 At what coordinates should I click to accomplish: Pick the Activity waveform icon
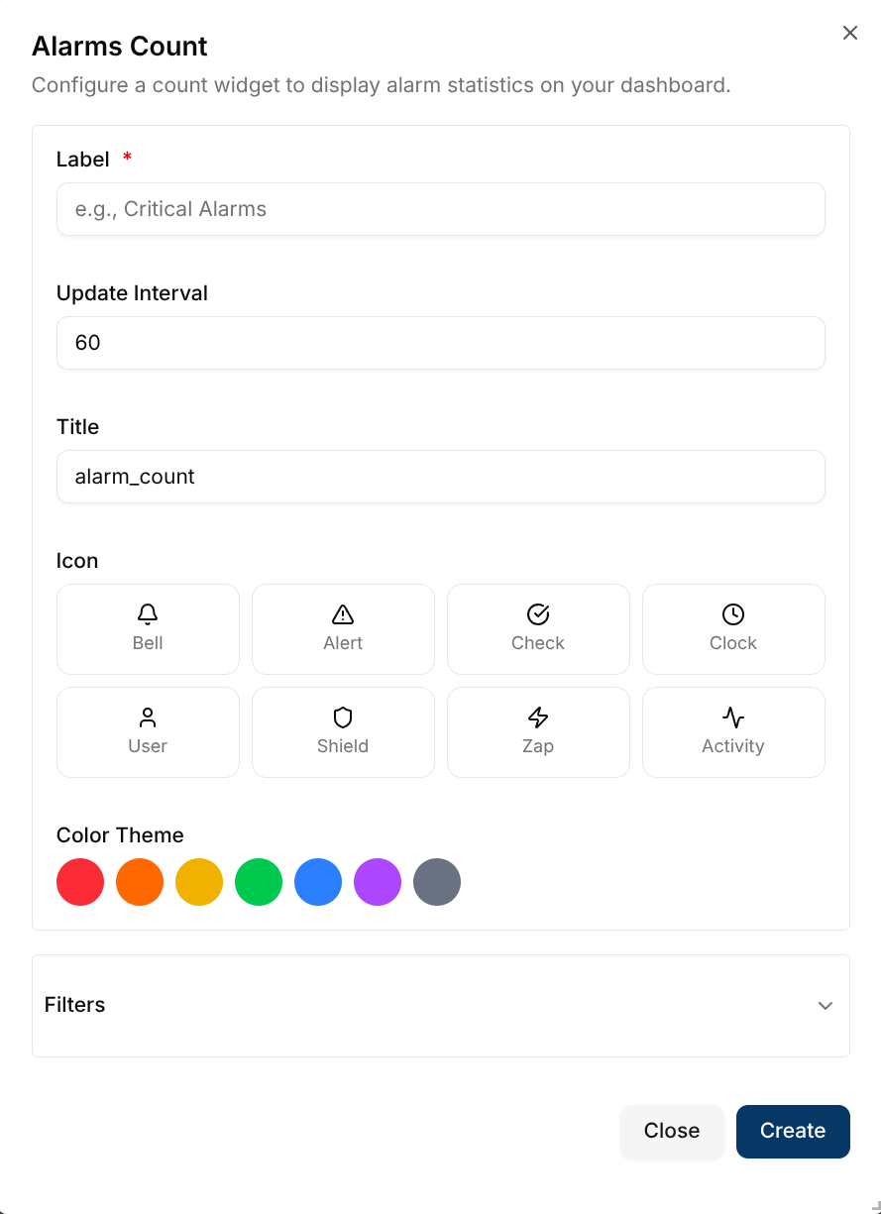[x=732, y=731]
